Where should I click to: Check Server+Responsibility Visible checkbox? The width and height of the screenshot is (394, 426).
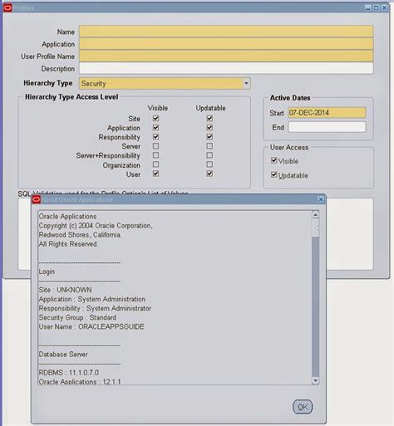point(155,155)
